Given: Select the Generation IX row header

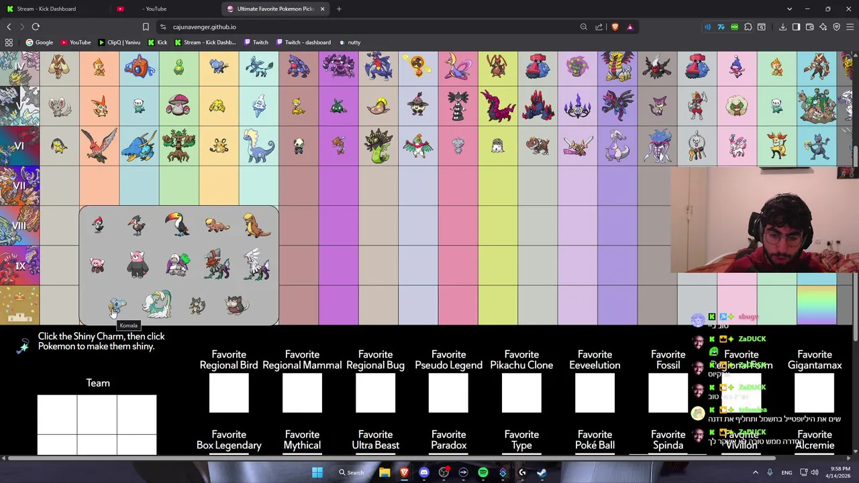Looking at the screenshot, I should coord(19,266).
